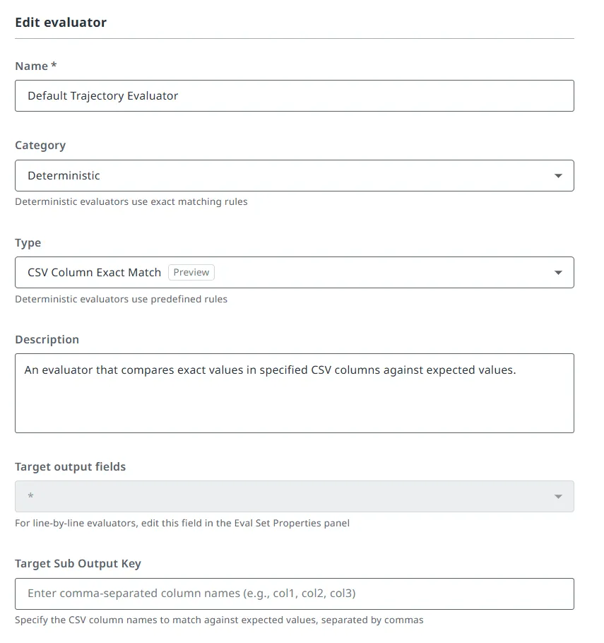
Task: Click the Category dropdown chevron arrow
Action: coord(557,175)
